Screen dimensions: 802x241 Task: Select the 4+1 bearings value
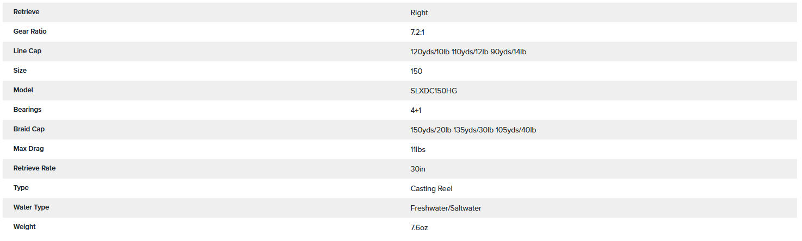click(416, 110)
